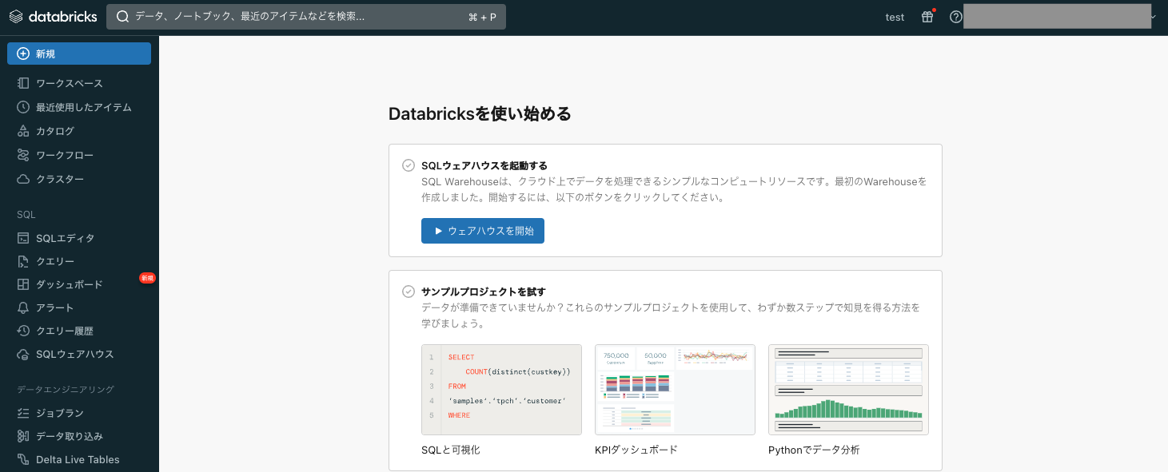Open the gift promotions icon with notification

(x=927, y=16)
